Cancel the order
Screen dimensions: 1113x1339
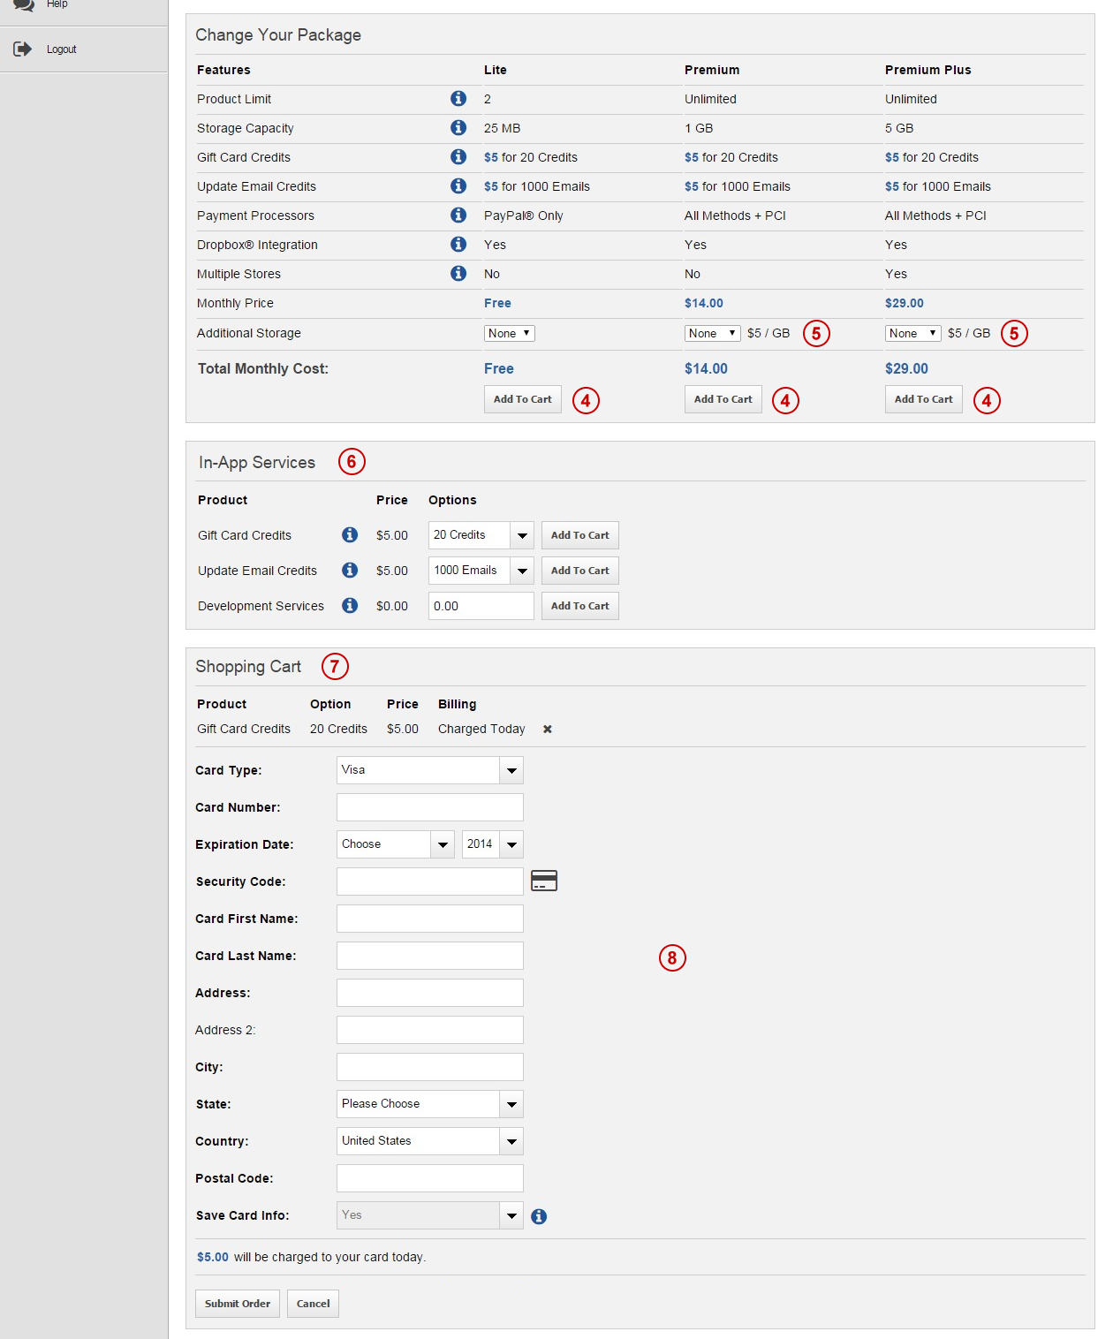[x=314, y=1304]
